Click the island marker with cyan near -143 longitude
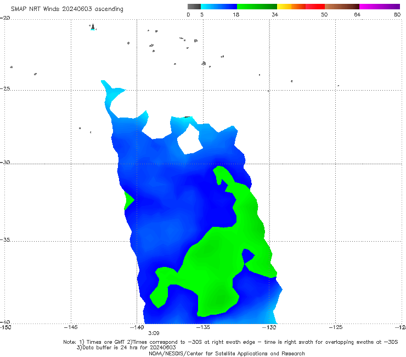This screenshot has width=406, height=357. [x=93, y=27]
